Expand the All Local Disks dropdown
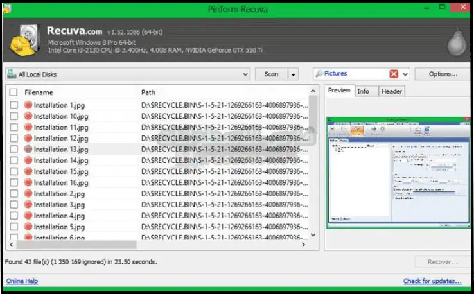Screen dimensions: 474x294 click(x=245, y=74)
